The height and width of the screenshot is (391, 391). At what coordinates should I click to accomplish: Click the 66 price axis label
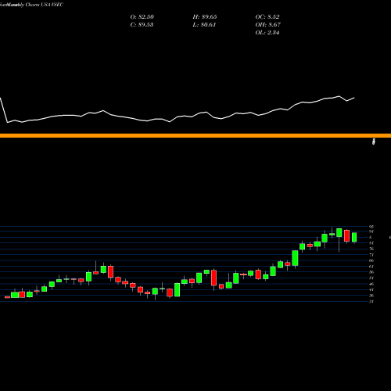pos(371,260)
